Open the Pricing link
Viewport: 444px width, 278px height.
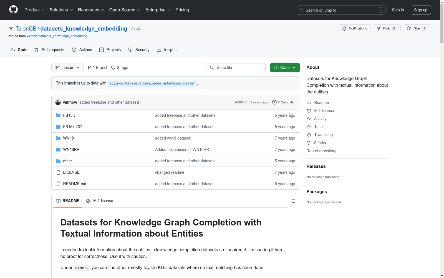pyautogui.click(x=182, y=10)
